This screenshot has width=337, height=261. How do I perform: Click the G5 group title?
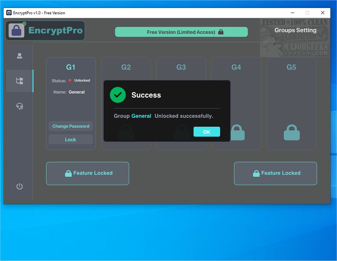(x=291, y=67)
